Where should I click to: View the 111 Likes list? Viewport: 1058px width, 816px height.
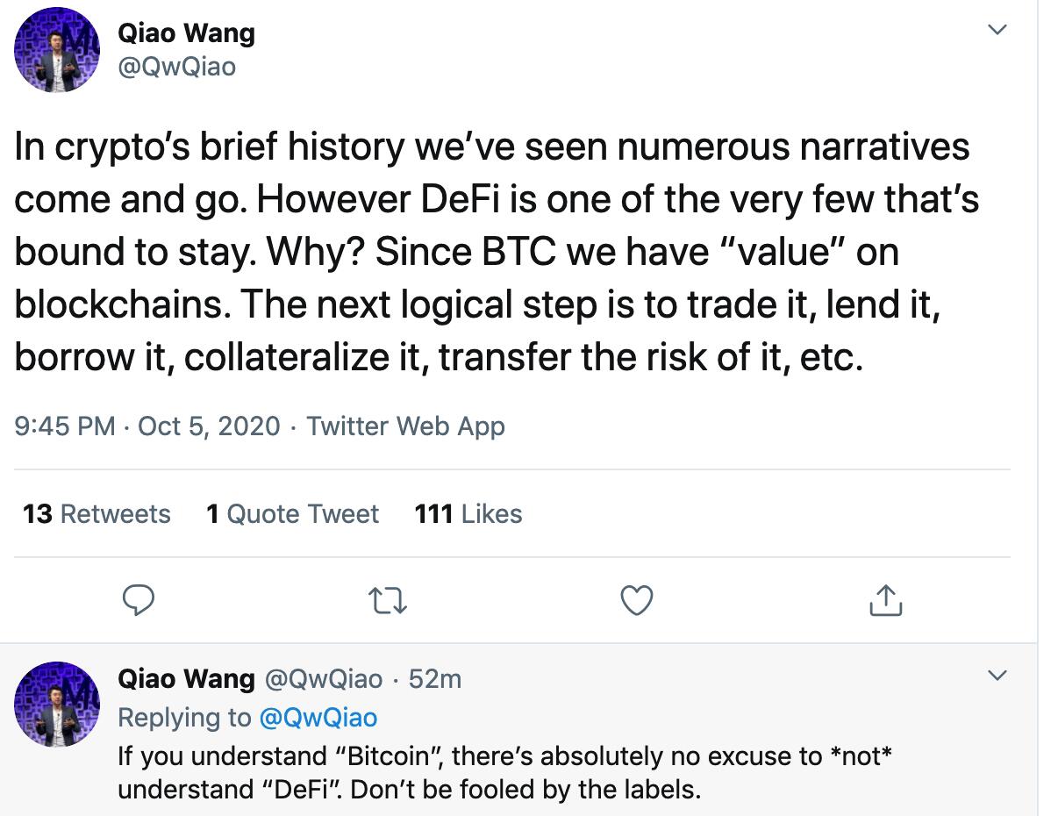[468, 514]
